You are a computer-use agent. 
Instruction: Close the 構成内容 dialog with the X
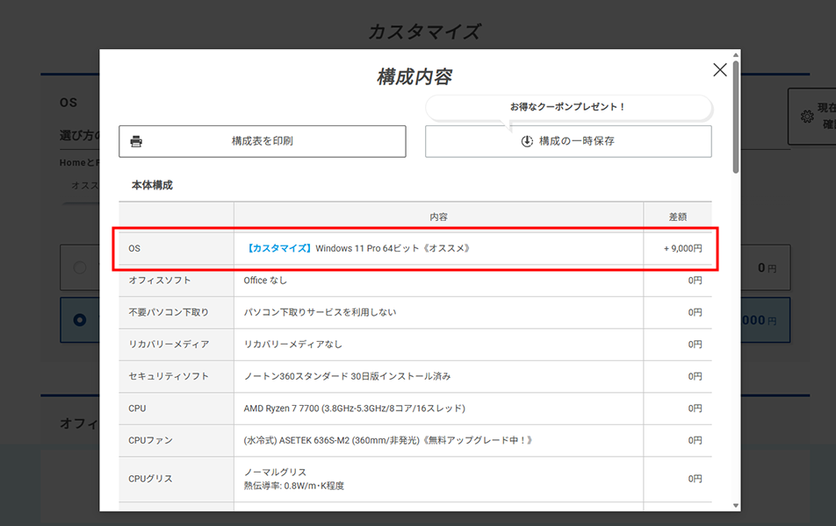(x=719, y=70)
